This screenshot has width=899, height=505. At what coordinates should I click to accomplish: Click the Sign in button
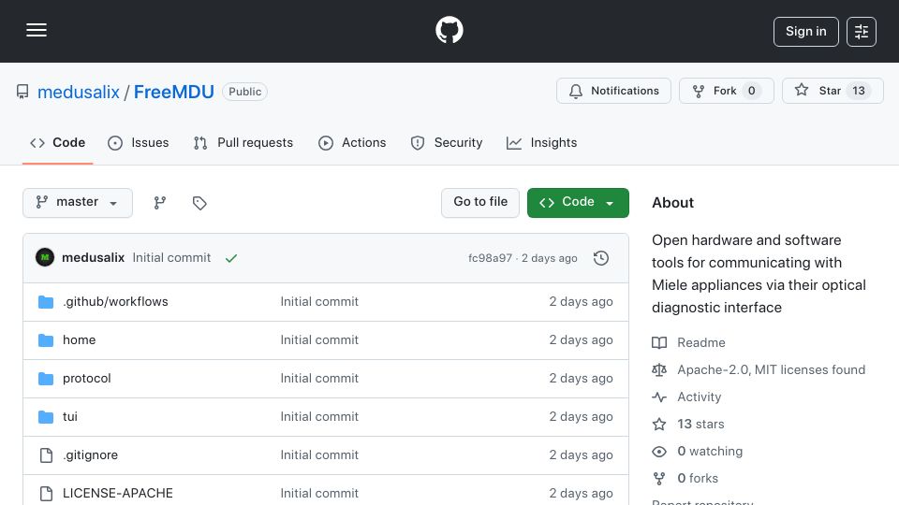pyautogui.click(x=805, y=32)
